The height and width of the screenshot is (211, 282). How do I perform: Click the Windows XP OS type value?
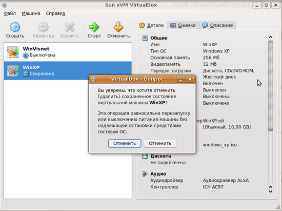click(216, 51)
